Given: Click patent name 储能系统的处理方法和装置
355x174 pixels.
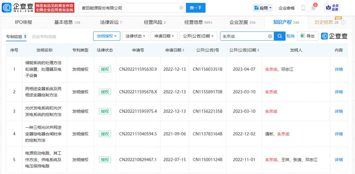Looking at the screenshot, I should pyautogui.click(x=43, y=69).
